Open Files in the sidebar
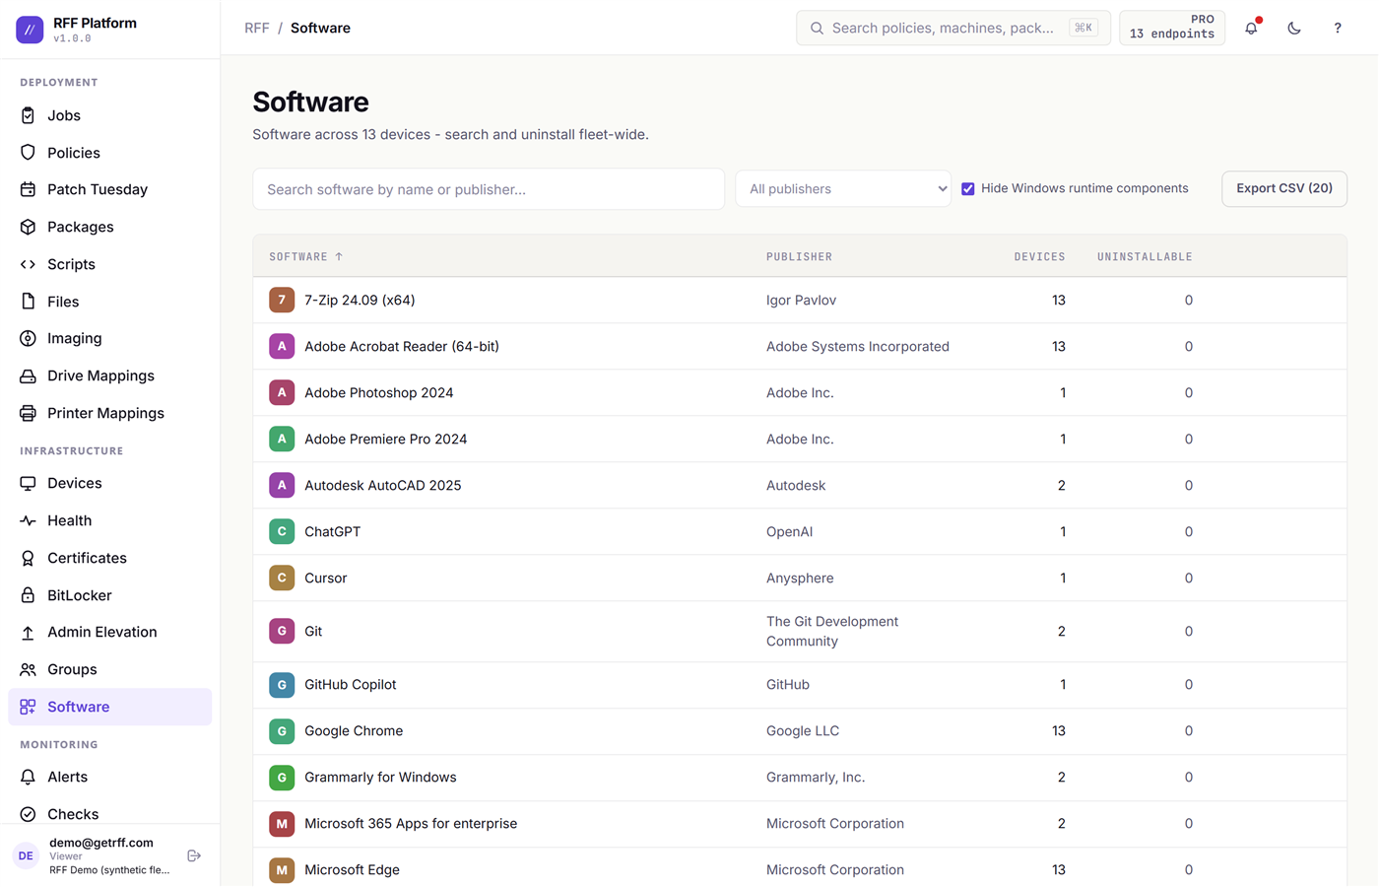Screen dimensions: 1379x887 109,302
